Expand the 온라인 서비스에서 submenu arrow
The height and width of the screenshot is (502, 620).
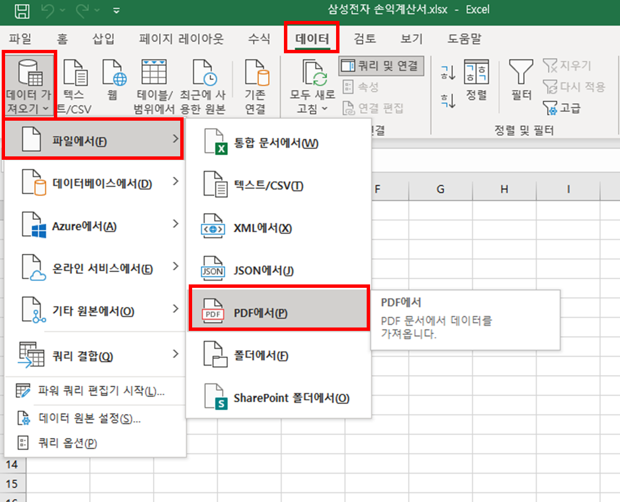pyautogui.click(x=176, y=266)
